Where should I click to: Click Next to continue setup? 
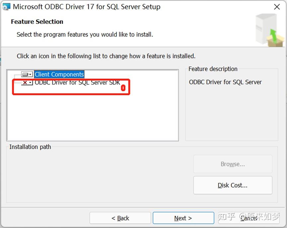coord(183,218)
